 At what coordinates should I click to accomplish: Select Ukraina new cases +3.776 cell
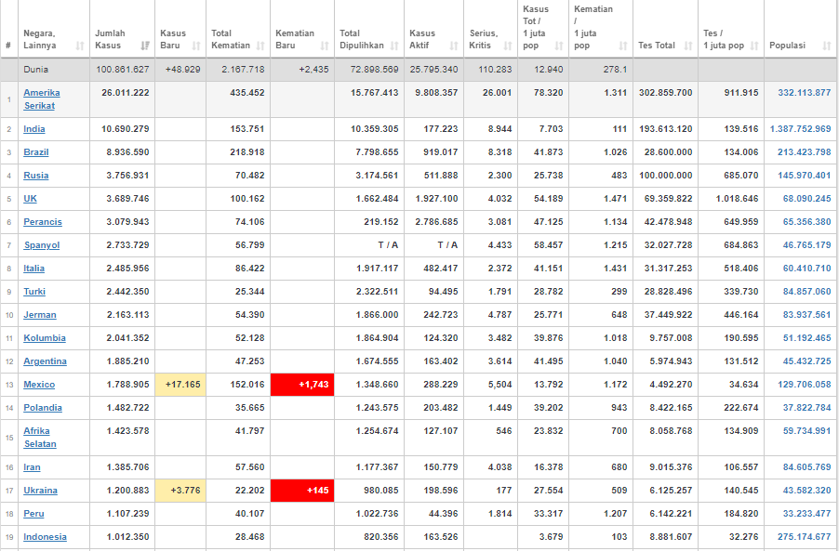click(x=180, y=491)
